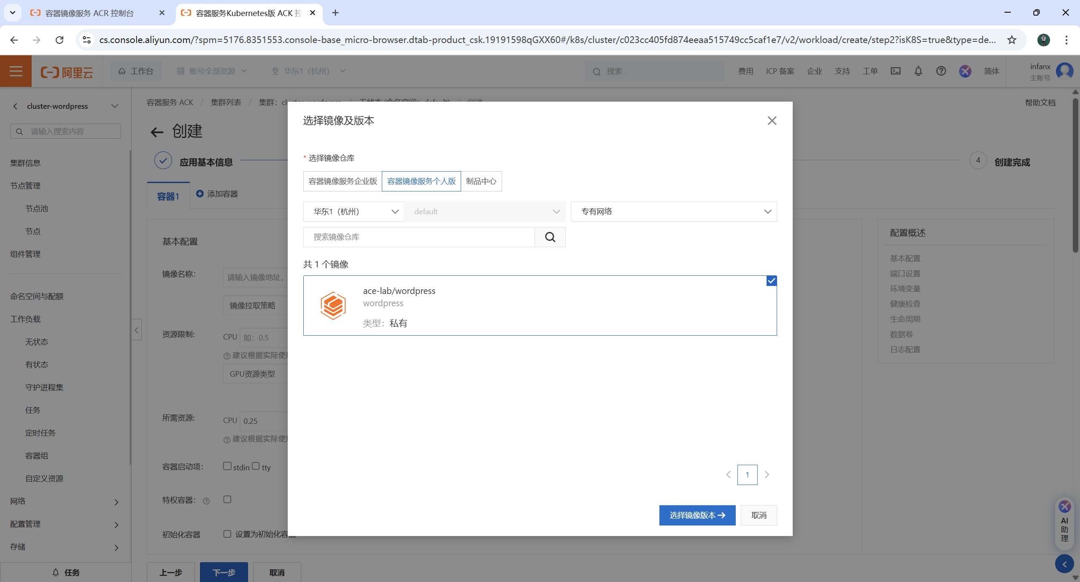
Task: Open the help question mark icon
Action: 941,71
